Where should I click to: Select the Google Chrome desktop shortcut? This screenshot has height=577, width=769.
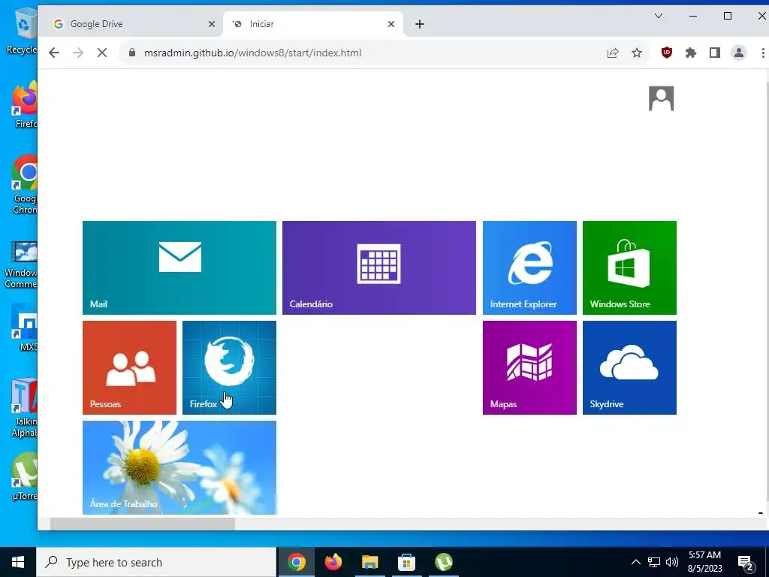[x=25, y=185]
